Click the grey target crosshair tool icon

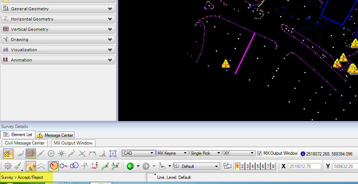click(8, 166)
